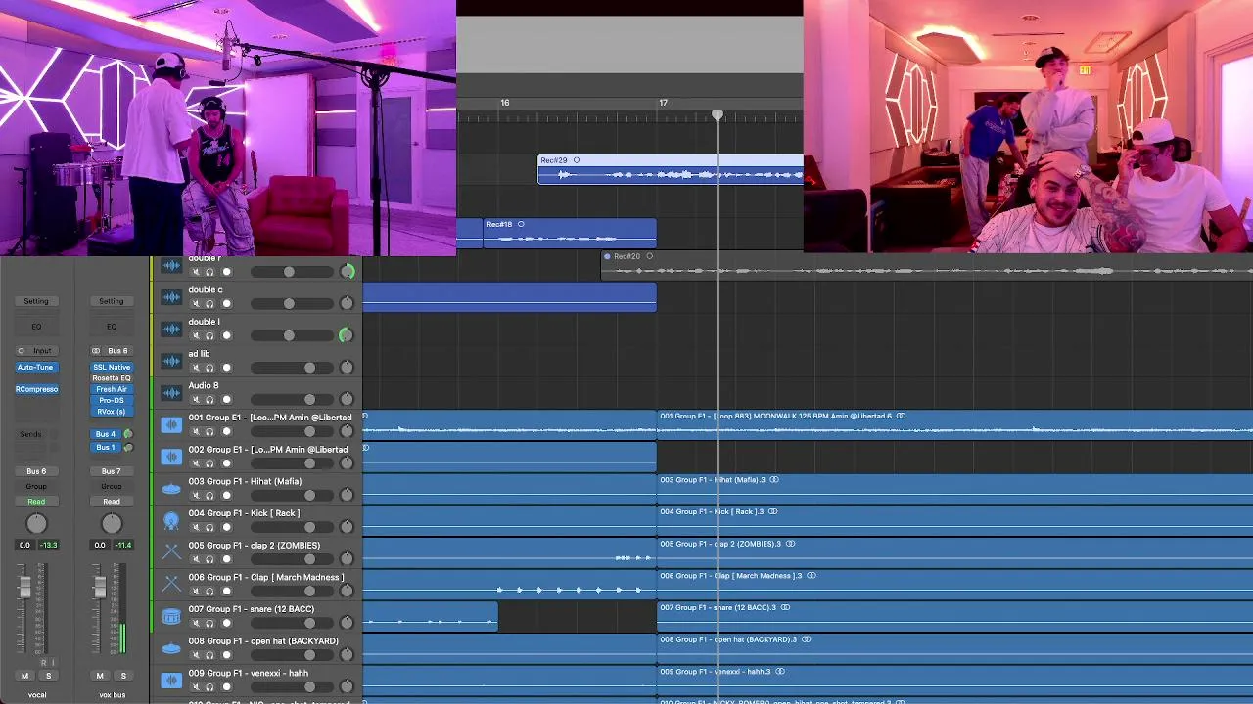Click bar 17 in the timeline ruler
1253x704 pixels.
(x=663, y=103)
